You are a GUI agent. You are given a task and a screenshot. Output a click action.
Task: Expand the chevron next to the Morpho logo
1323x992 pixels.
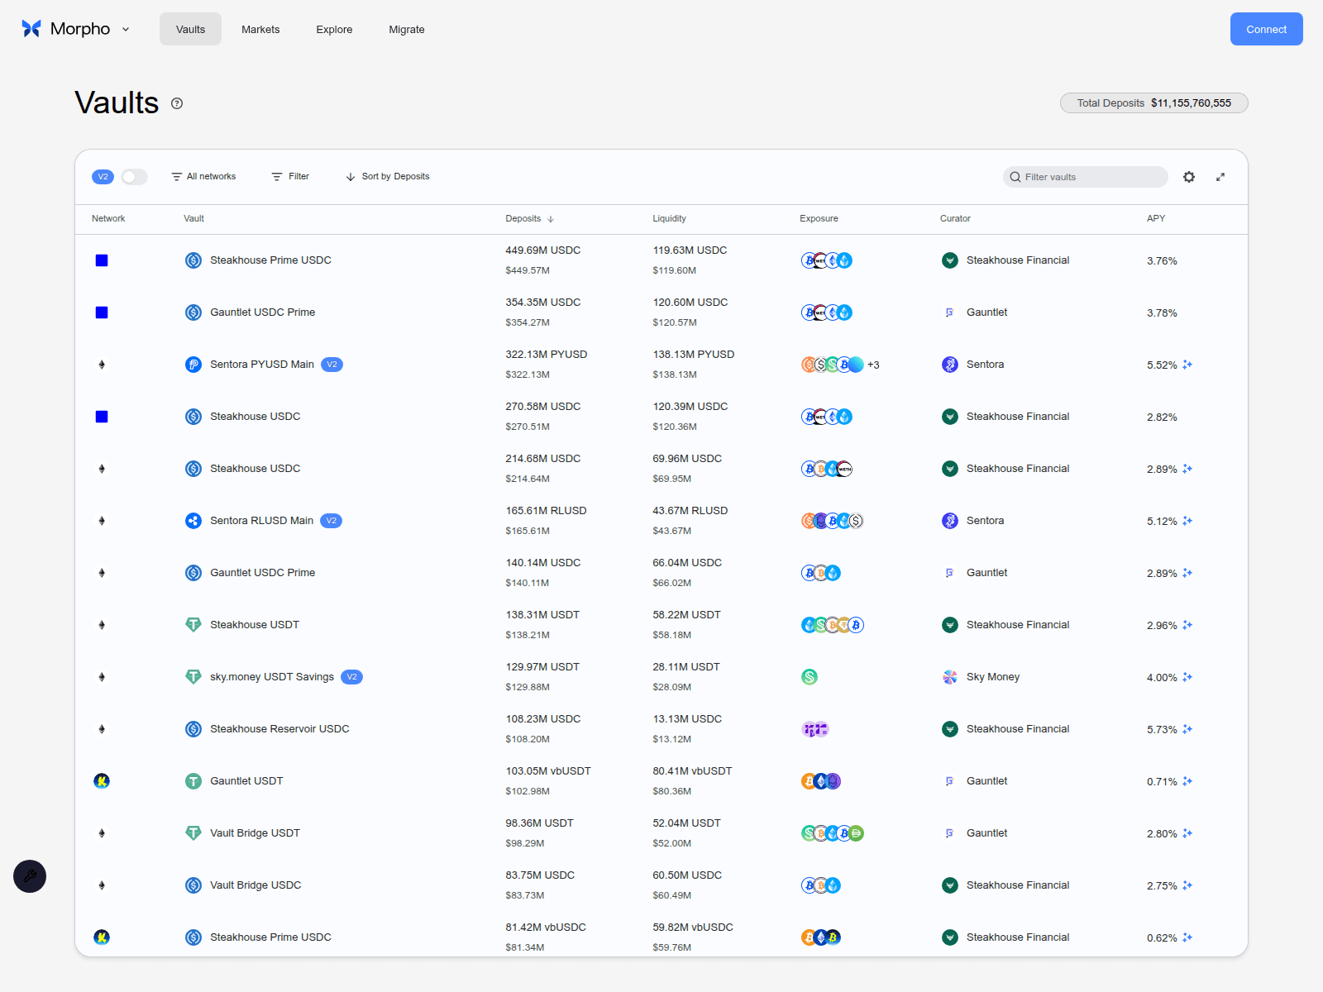click(x=125, y=29)
